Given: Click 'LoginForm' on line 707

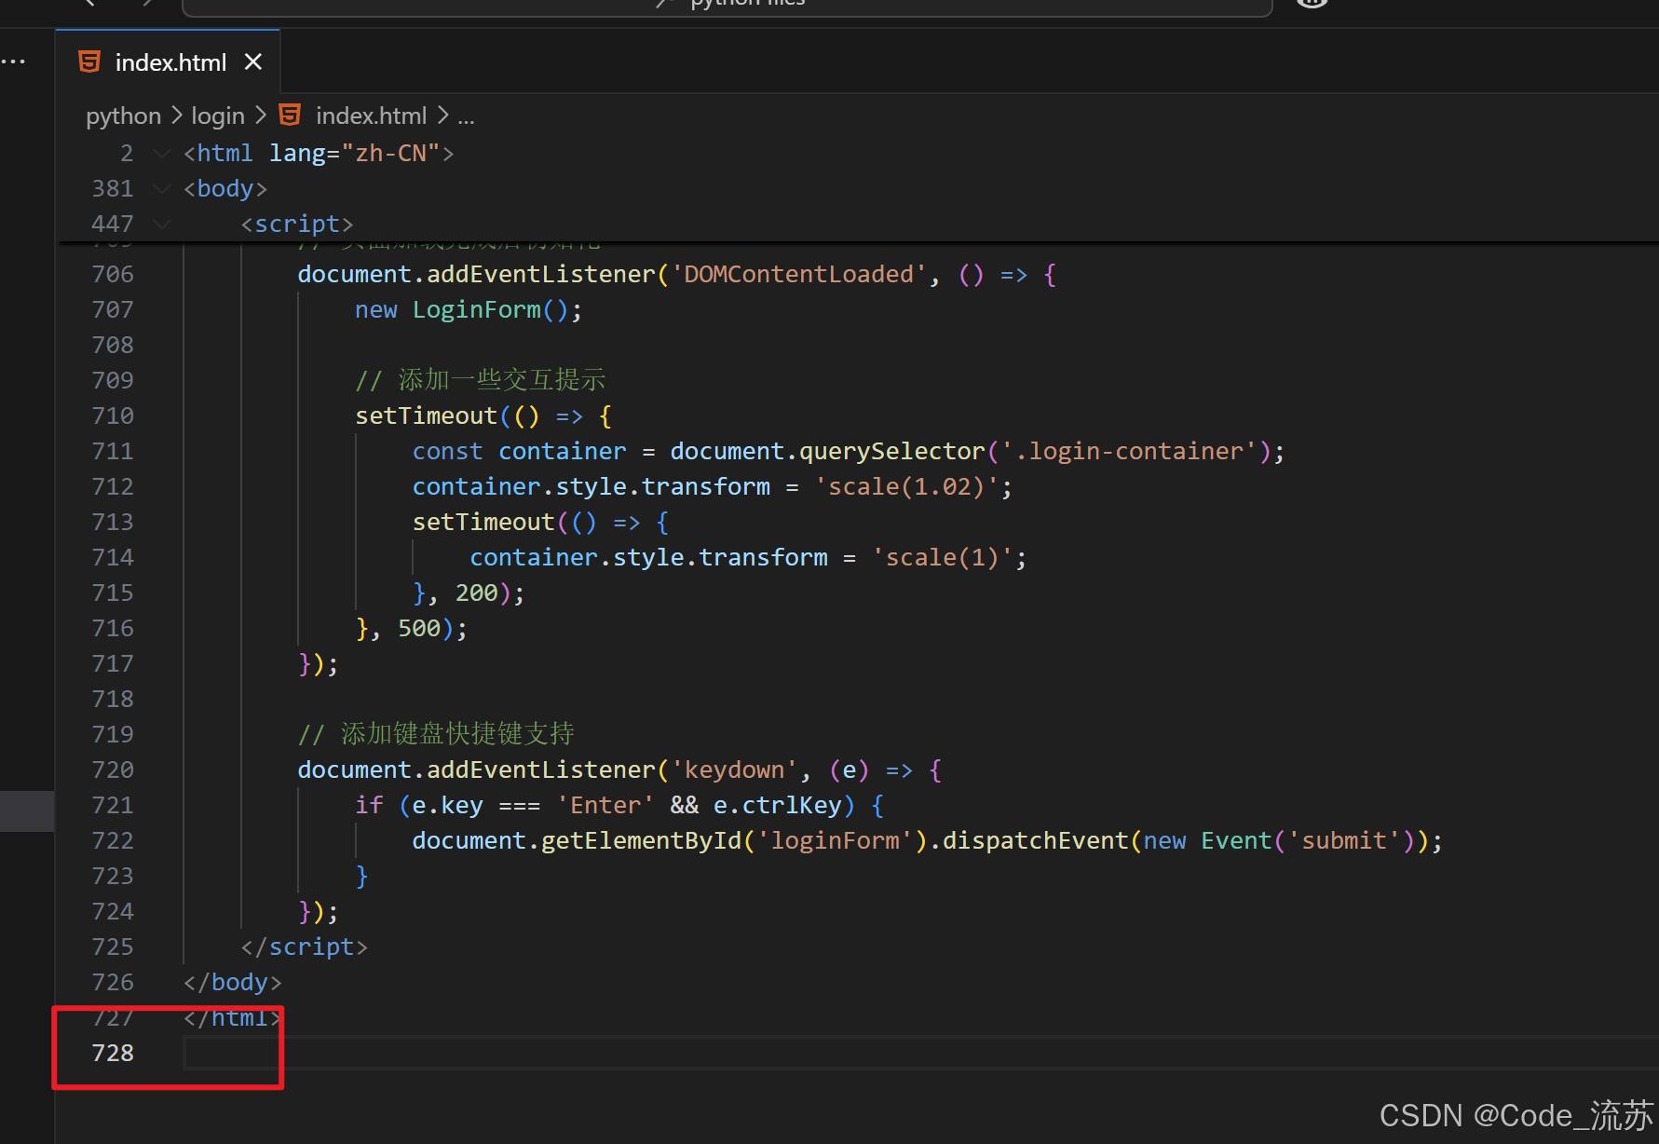Looking at the screenshot, I should (x=476, y=309).
